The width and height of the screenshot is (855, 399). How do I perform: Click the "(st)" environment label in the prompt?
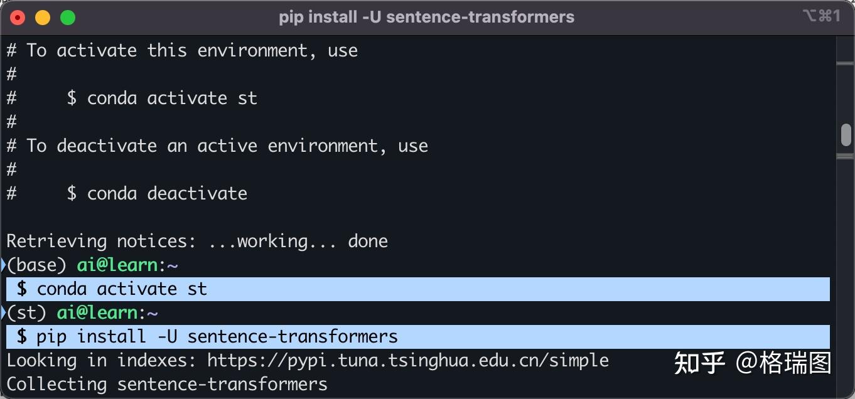[x=27, y=313]
